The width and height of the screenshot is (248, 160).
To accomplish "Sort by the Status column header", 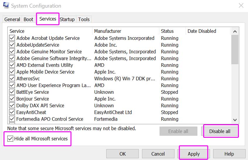I will click(x=172, y=31).
